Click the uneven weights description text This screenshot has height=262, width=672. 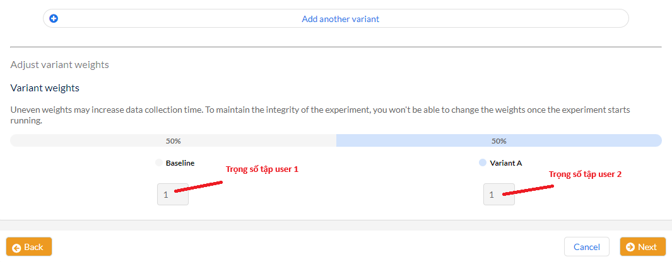click(320, 115)
